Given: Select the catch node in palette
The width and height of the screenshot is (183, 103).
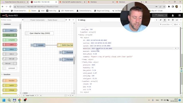Looking at the screenshot, I should click(x=10, y=45).
